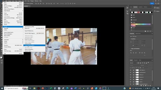Open the search magnifier icon beside Share

pyautogui.click(x=156, y=3)
